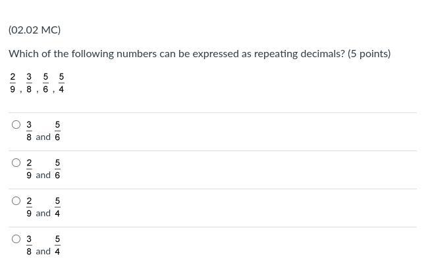Click fraction 5/4 in the given number list
426x278 pixels.
coord(61,83)
